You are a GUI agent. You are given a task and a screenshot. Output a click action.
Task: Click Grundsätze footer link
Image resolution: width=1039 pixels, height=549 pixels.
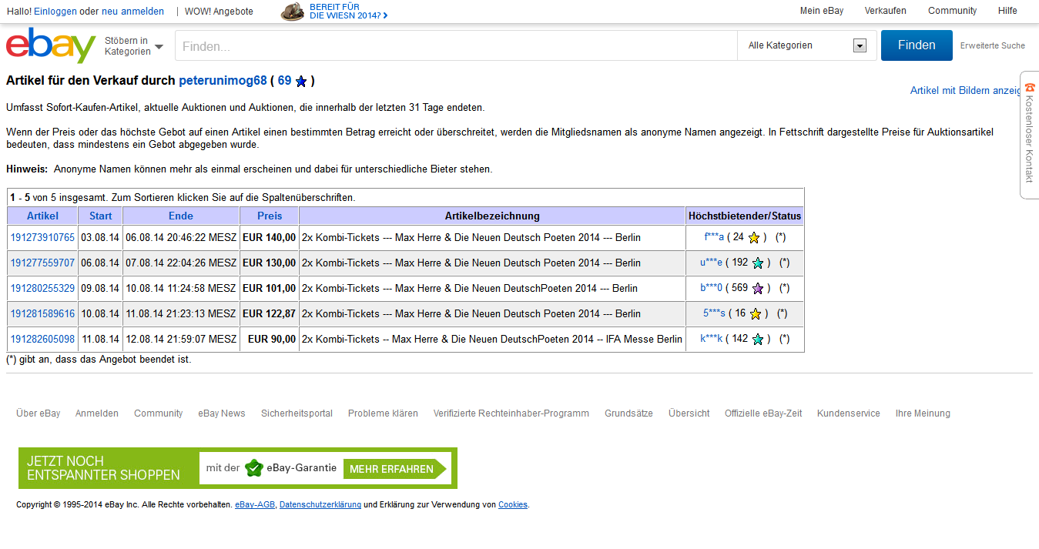pyautogui.click(x=628, y=413)
